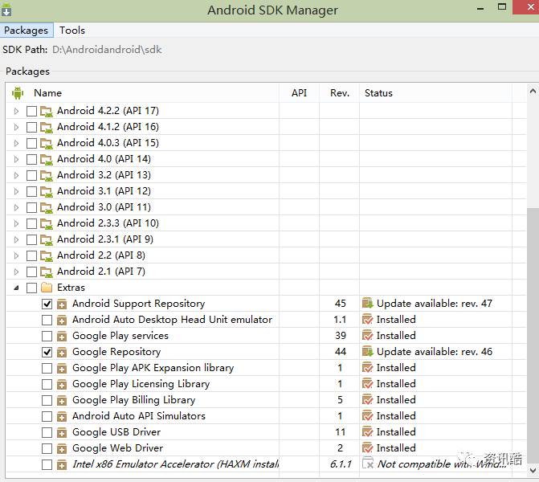
Task: Click the package icon for Google USB Driver
Action: point(62,432)
